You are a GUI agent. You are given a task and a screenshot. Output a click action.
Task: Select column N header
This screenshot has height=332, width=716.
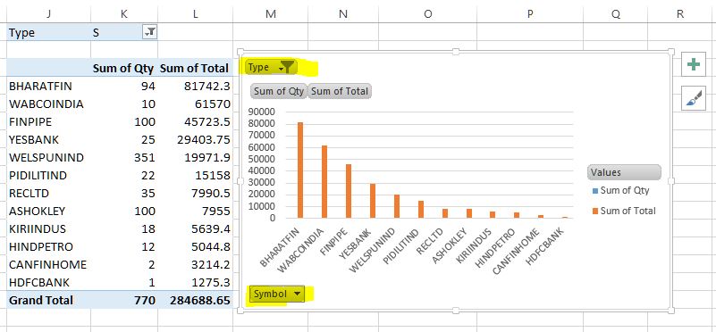tap(343, 13)
